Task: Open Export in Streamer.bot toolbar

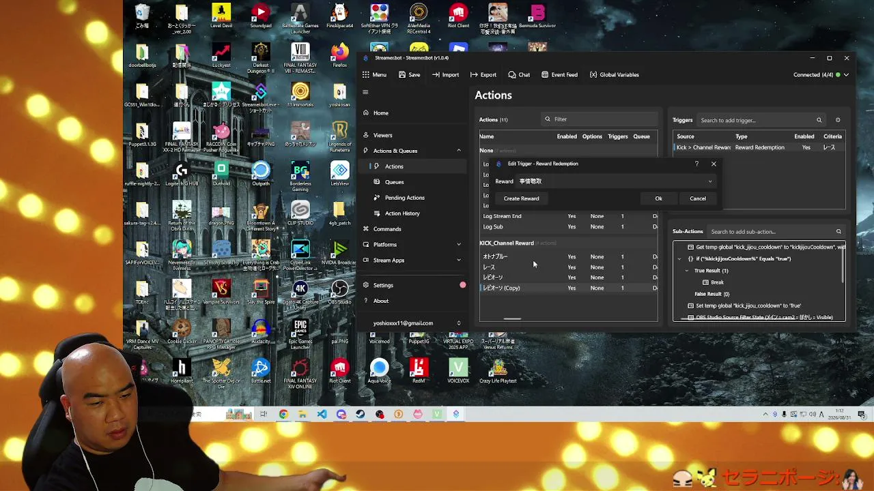Action: 483,75
